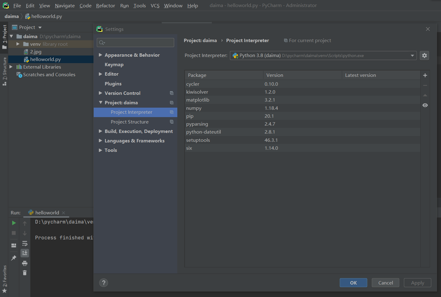Click the Up the stack trace arrow
The image size is (441, 297).
click(25, 223)
